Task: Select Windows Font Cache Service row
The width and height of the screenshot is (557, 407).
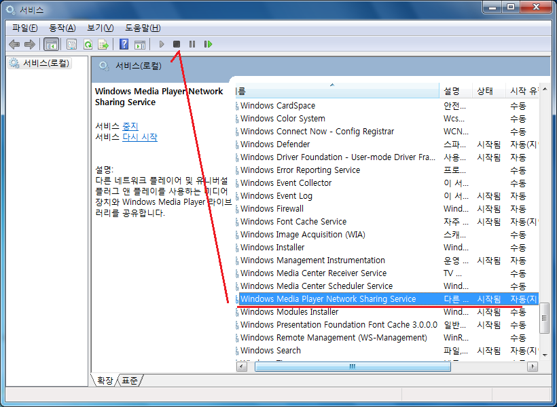Action: click(387, 222)
